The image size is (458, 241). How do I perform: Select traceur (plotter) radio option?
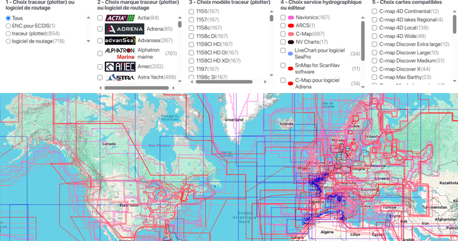click(8, 33)
